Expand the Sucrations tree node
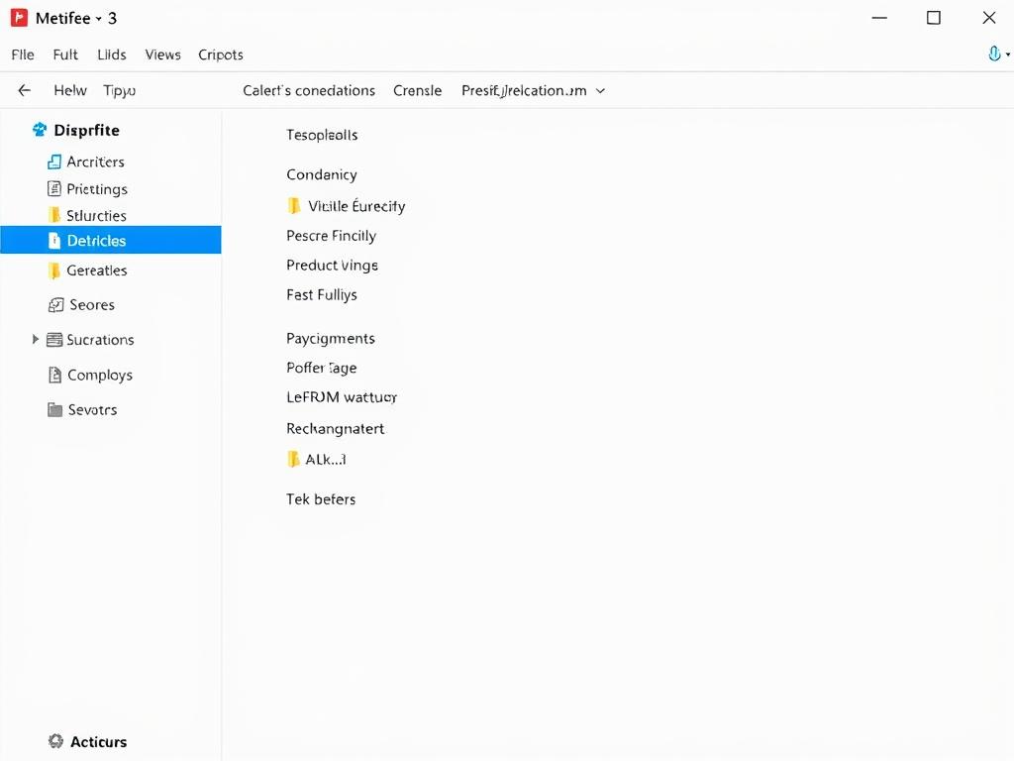 (x=36, y=339)
